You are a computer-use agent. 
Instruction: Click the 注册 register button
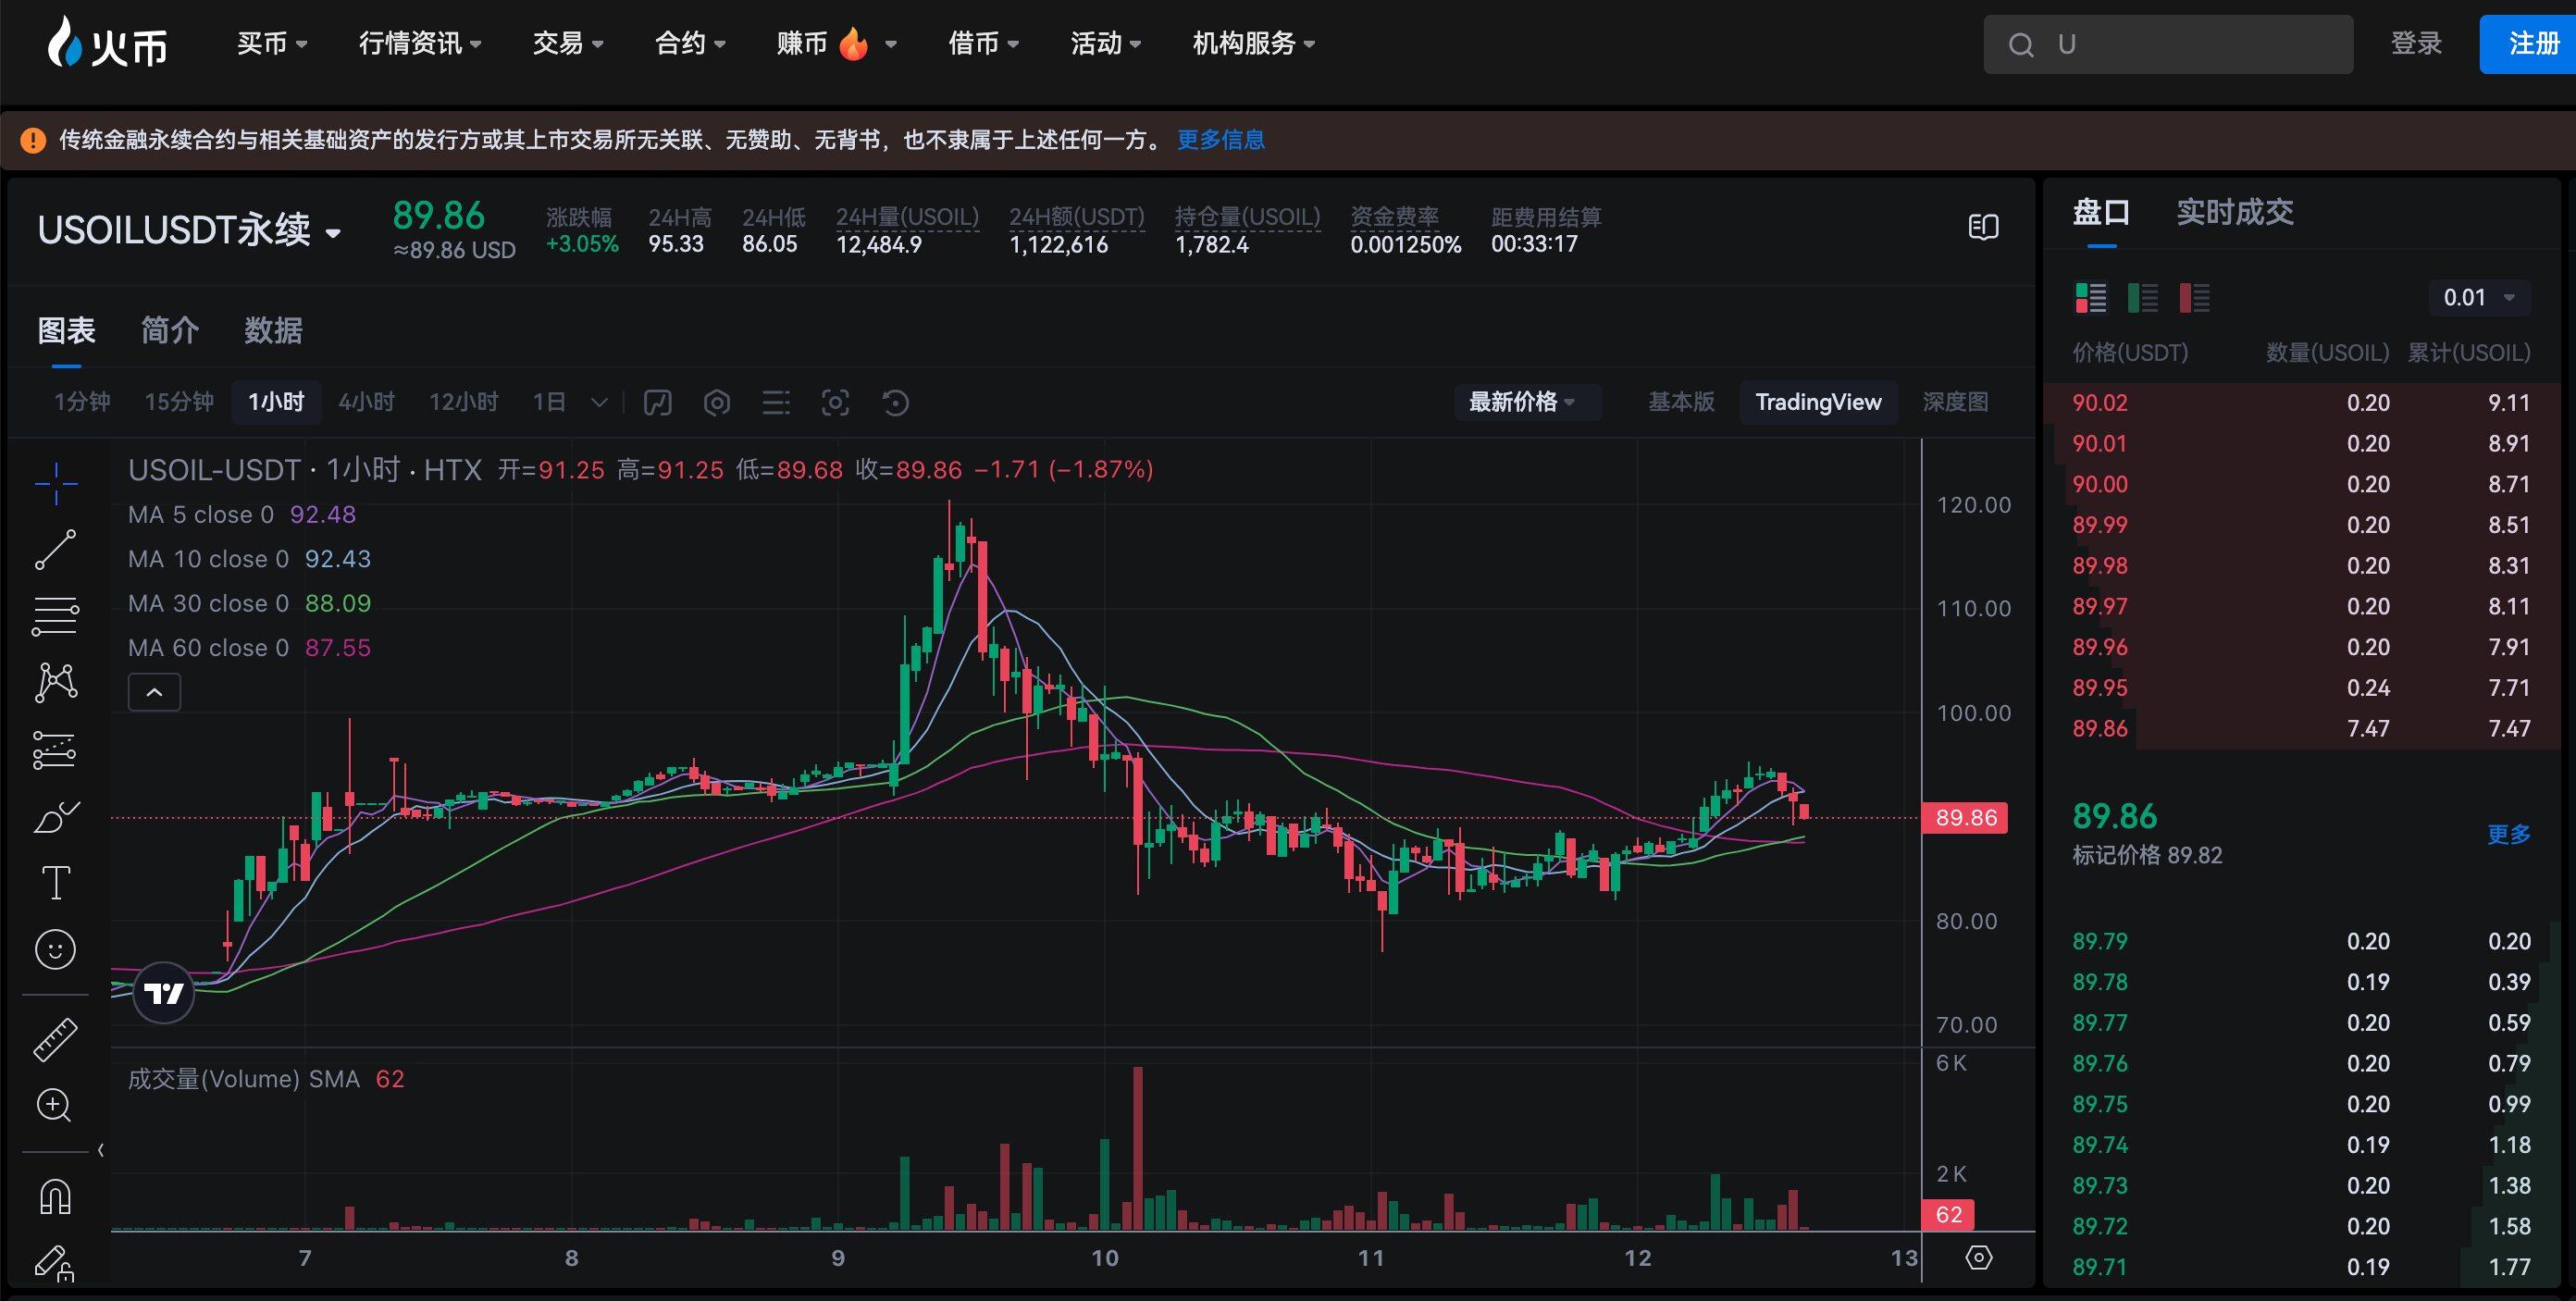click(2525, 43)
